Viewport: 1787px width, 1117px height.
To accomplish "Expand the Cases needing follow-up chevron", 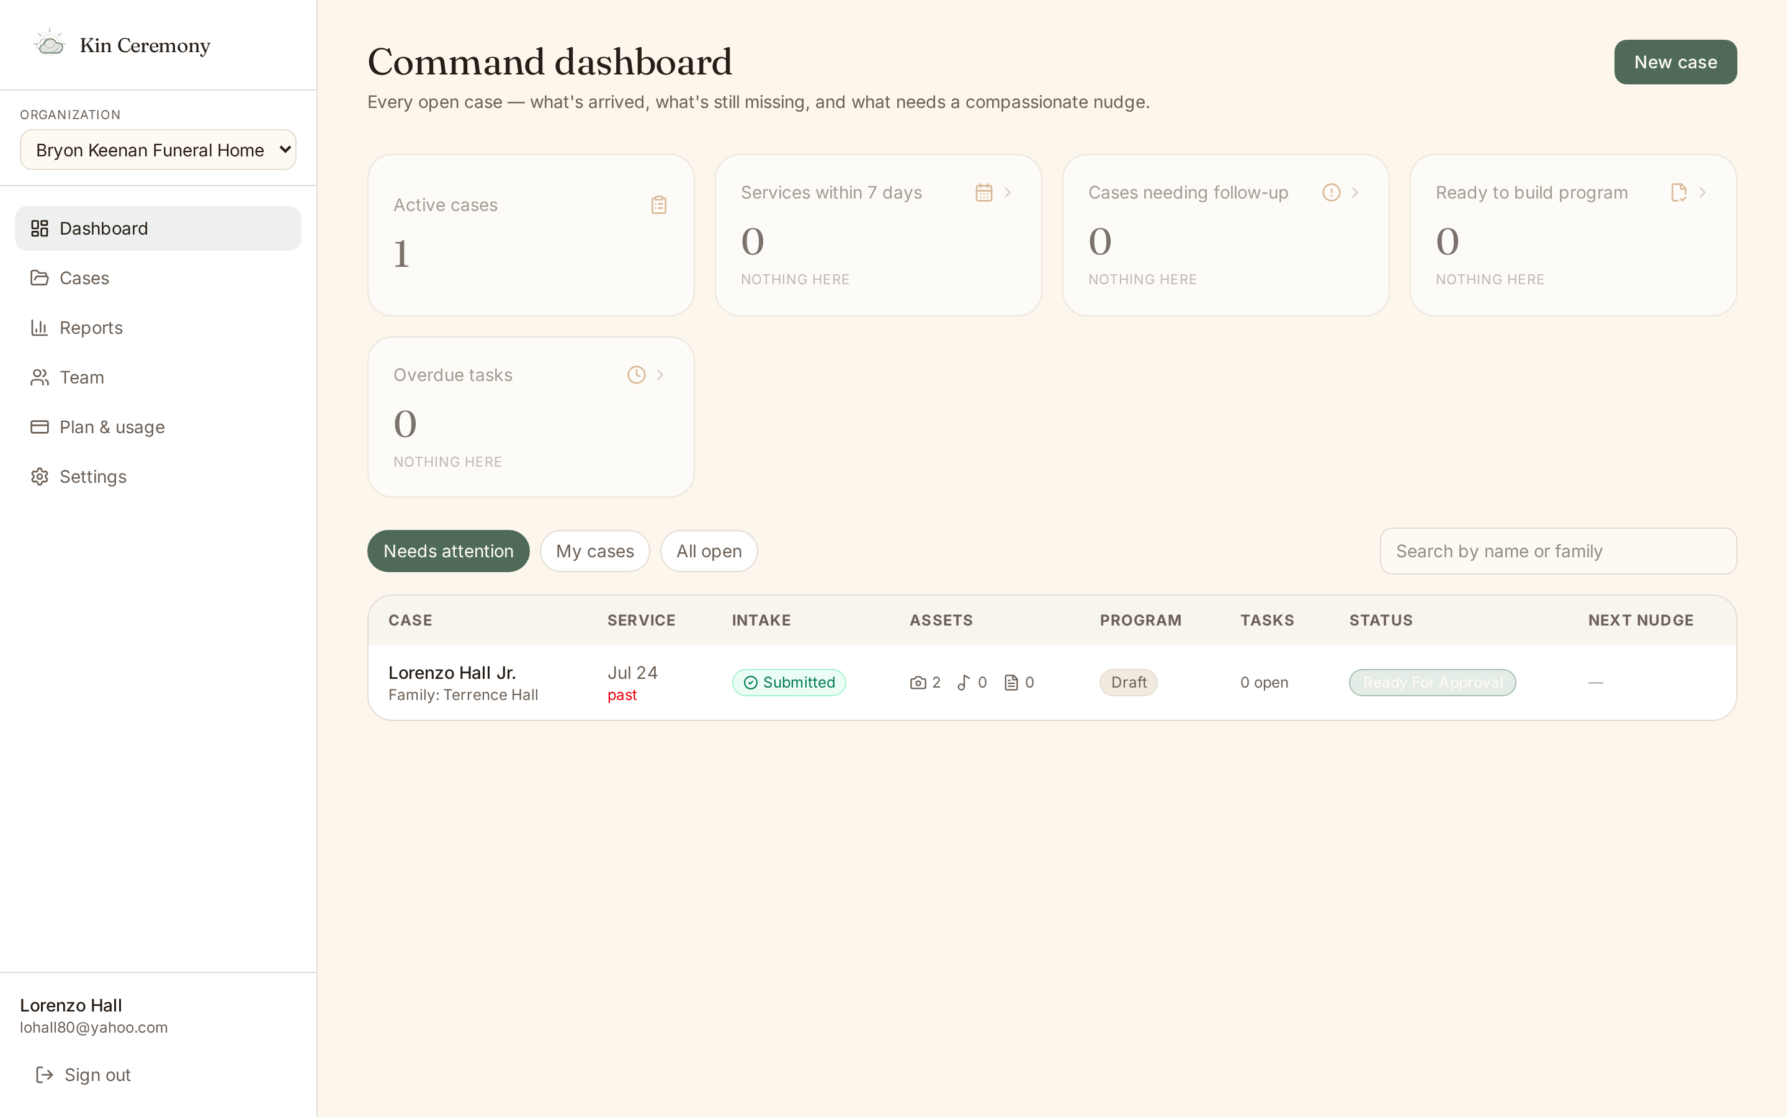I will (1355, 192).
